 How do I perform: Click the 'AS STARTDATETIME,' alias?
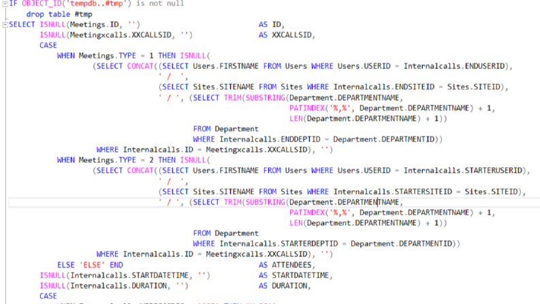click(x=296, y=275)
